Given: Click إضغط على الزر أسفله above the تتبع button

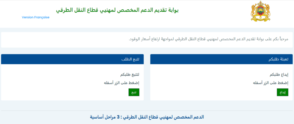Looking at the screenshot, I should [121, 83].
